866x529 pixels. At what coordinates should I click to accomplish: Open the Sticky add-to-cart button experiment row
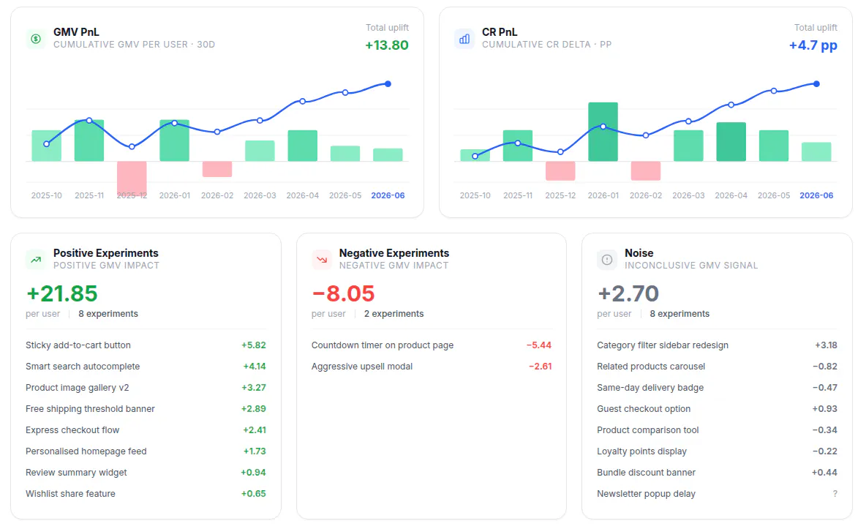tap(146, 345)
